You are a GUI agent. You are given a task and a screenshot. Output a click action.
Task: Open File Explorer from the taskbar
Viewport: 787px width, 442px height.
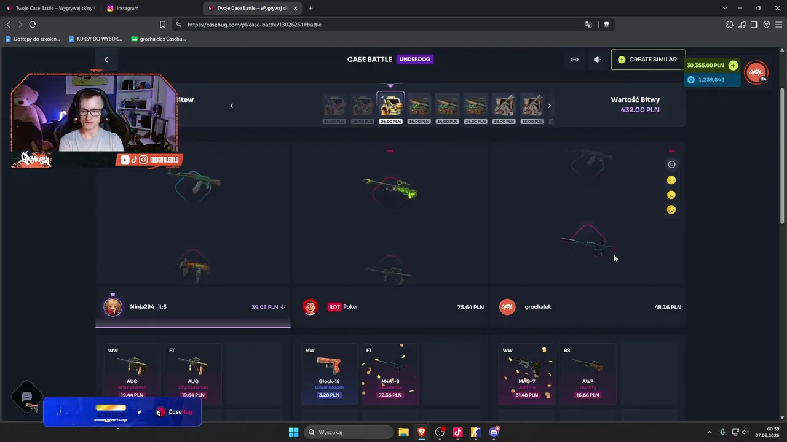(403, 432)
